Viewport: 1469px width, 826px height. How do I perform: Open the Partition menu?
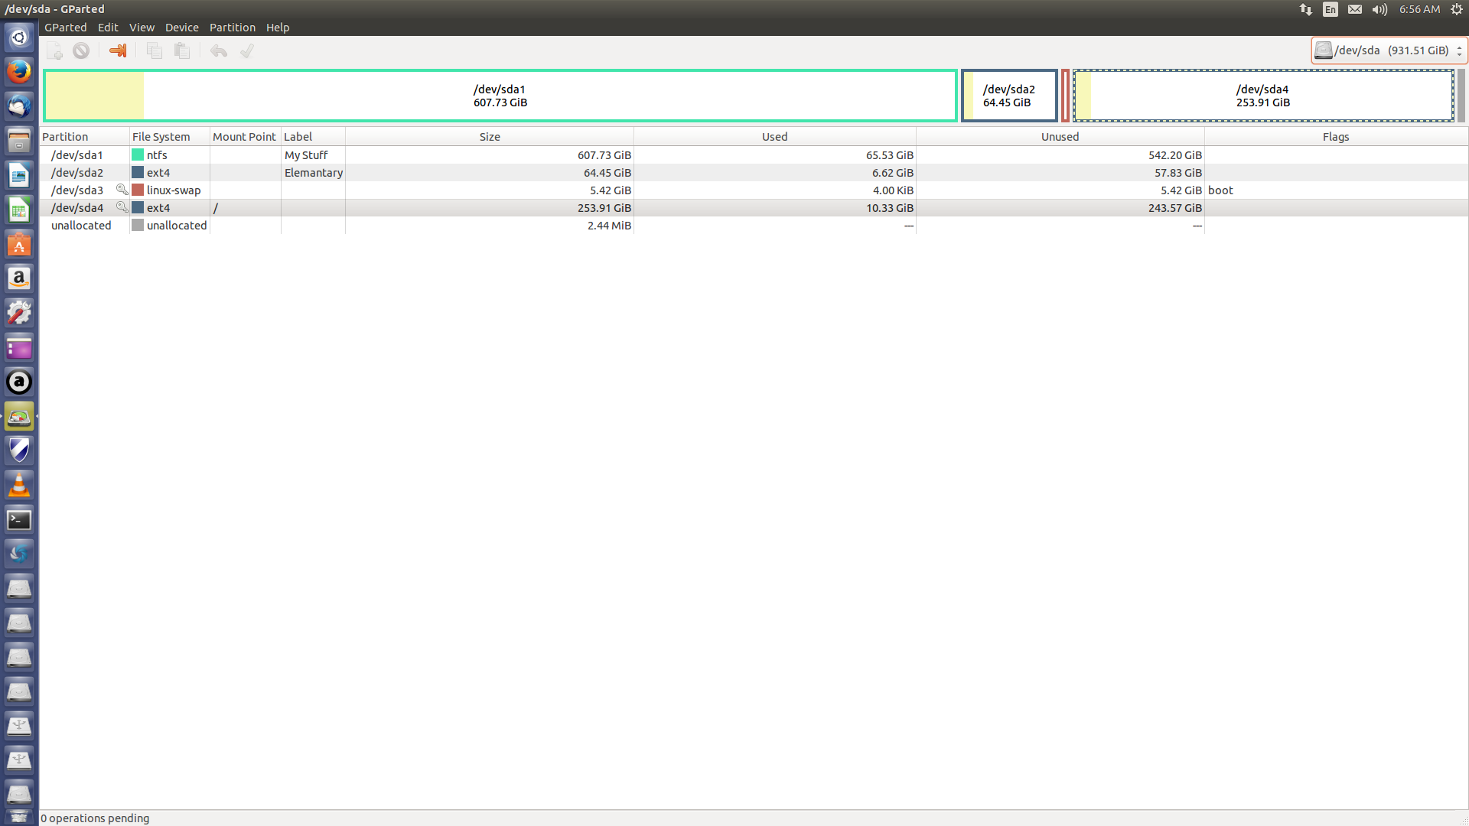pos(233,28)
